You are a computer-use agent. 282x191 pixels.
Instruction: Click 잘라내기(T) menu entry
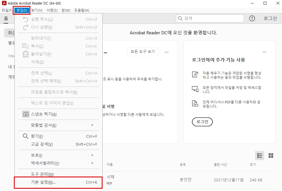(58, 38)
